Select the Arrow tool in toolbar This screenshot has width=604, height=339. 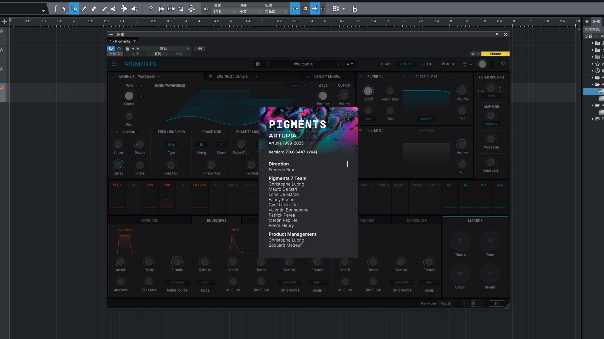point(64,9)
